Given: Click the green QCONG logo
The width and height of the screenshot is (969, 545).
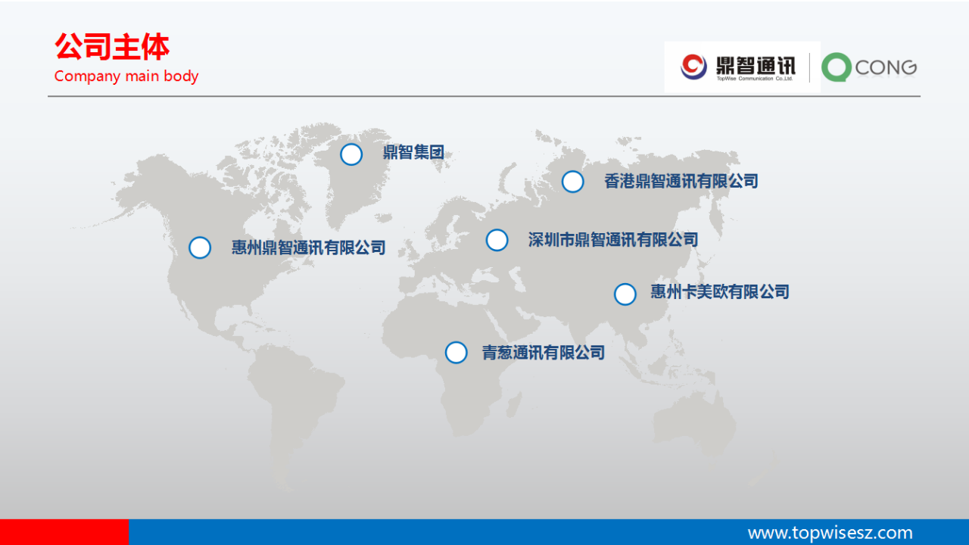Looking at the screenshot, I should [x=869, y=67].
